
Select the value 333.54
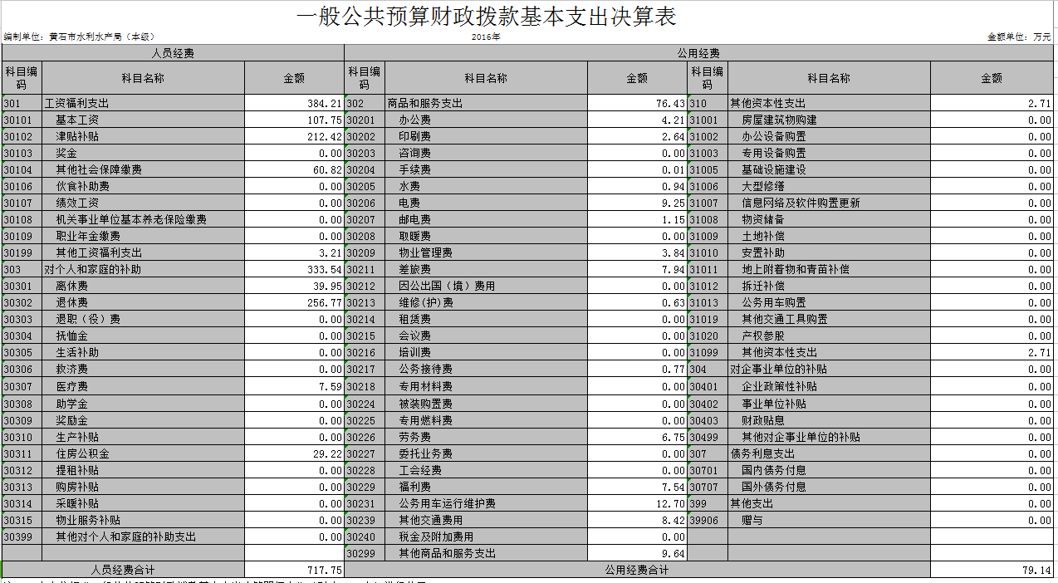(x=294, y=270)
